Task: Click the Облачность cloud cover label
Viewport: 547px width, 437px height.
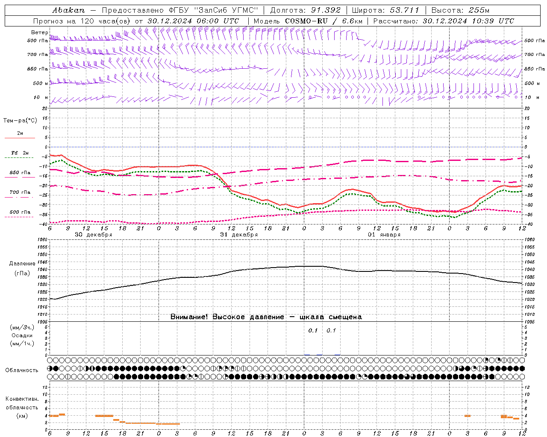Action: coord(22,370)
